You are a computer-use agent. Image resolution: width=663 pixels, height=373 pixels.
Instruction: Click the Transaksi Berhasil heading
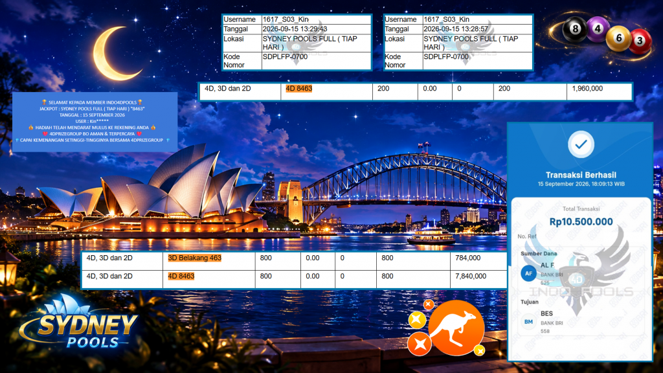pos(581,175)
